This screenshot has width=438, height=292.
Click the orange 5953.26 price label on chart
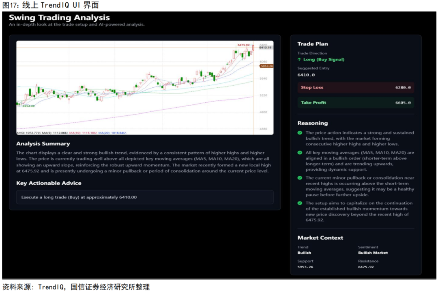point(267,66)
